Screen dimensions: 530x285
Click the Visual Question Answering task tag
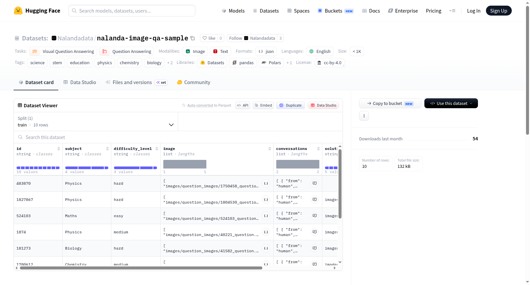point(63,51)
